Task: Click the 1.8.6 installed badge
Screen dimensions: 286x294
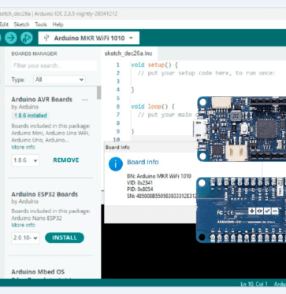Action: click(31, 116)
